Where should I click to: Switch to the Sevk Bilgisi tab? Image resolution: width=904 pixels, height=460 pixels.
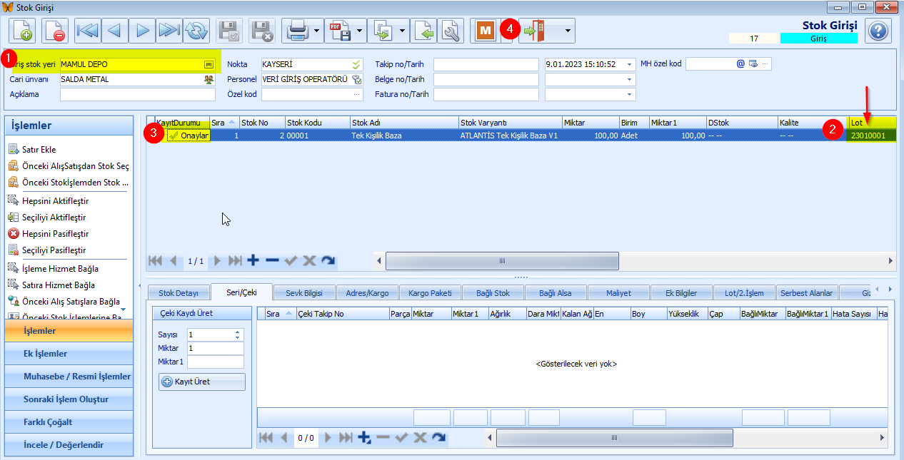pyautogui.click(x=303, y=293)
